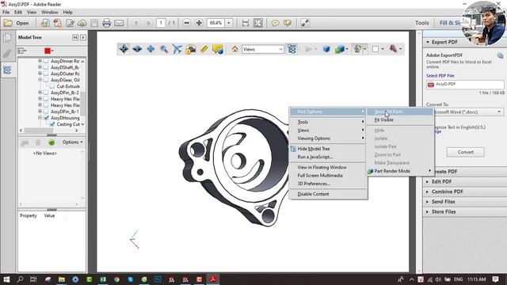
Task: Select the 3D Zoom magnifier tool
Action: tap(164, 49)
